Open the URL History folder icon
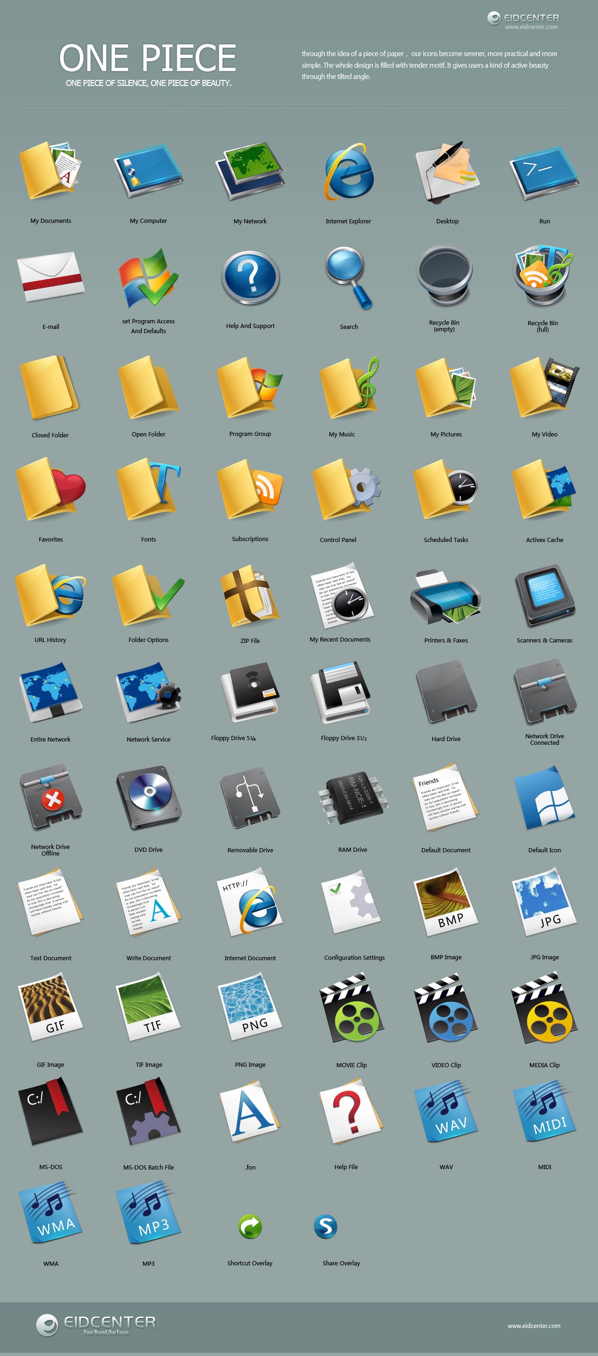The width and height of the screenshot is (598, 1356). click(50, 595)
